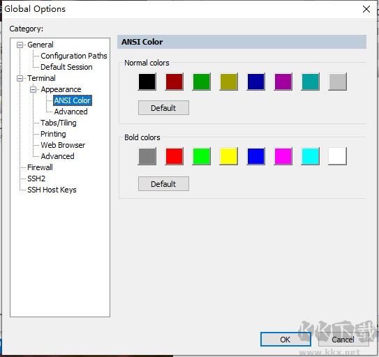
Task: Select SSH Host Keys category
Action: [52, 190]
